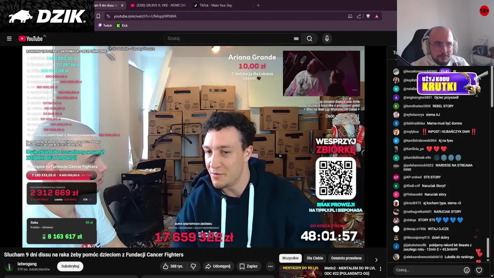
Task: Bookmark the page with the bookmark icon
Action: pos(98,16)
